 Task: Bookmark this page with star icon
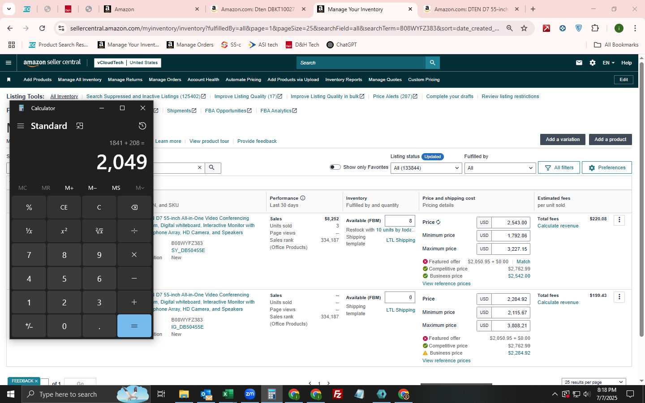pos(524,28)
